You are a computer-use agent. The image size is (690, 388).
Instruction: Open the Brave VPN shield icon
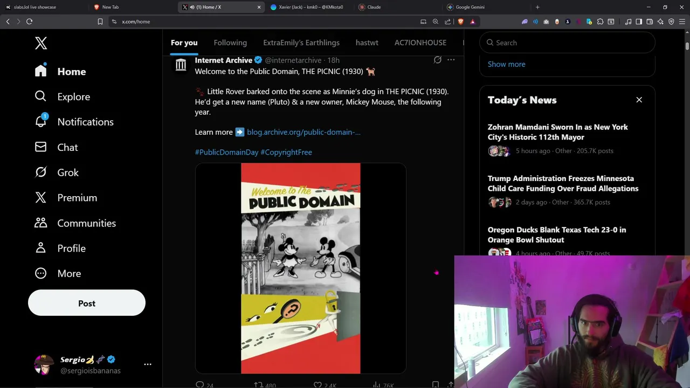tap(671, 22)
